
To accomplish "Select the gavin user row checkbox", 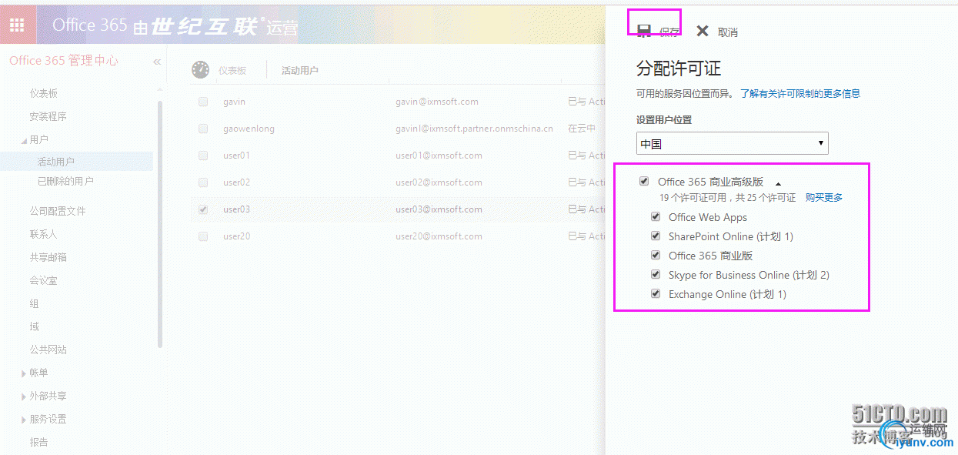I will (203, 102).
